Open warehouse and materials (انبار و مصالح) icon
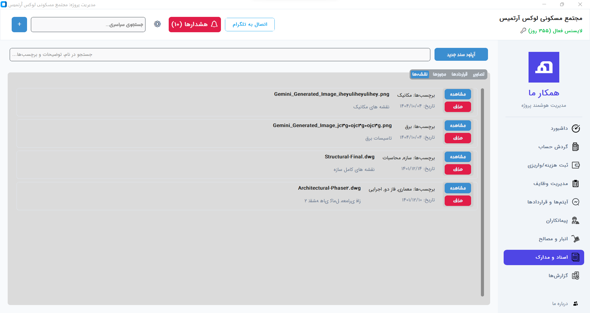This screenshot has width=590, height=313. [x=576, y=239]
